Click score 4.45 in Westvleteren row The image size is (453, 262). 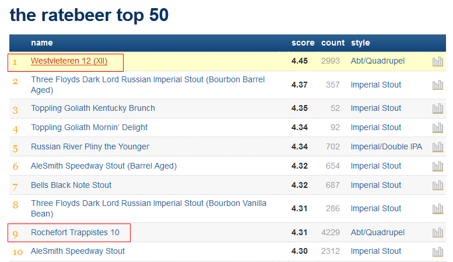(300, 61)
